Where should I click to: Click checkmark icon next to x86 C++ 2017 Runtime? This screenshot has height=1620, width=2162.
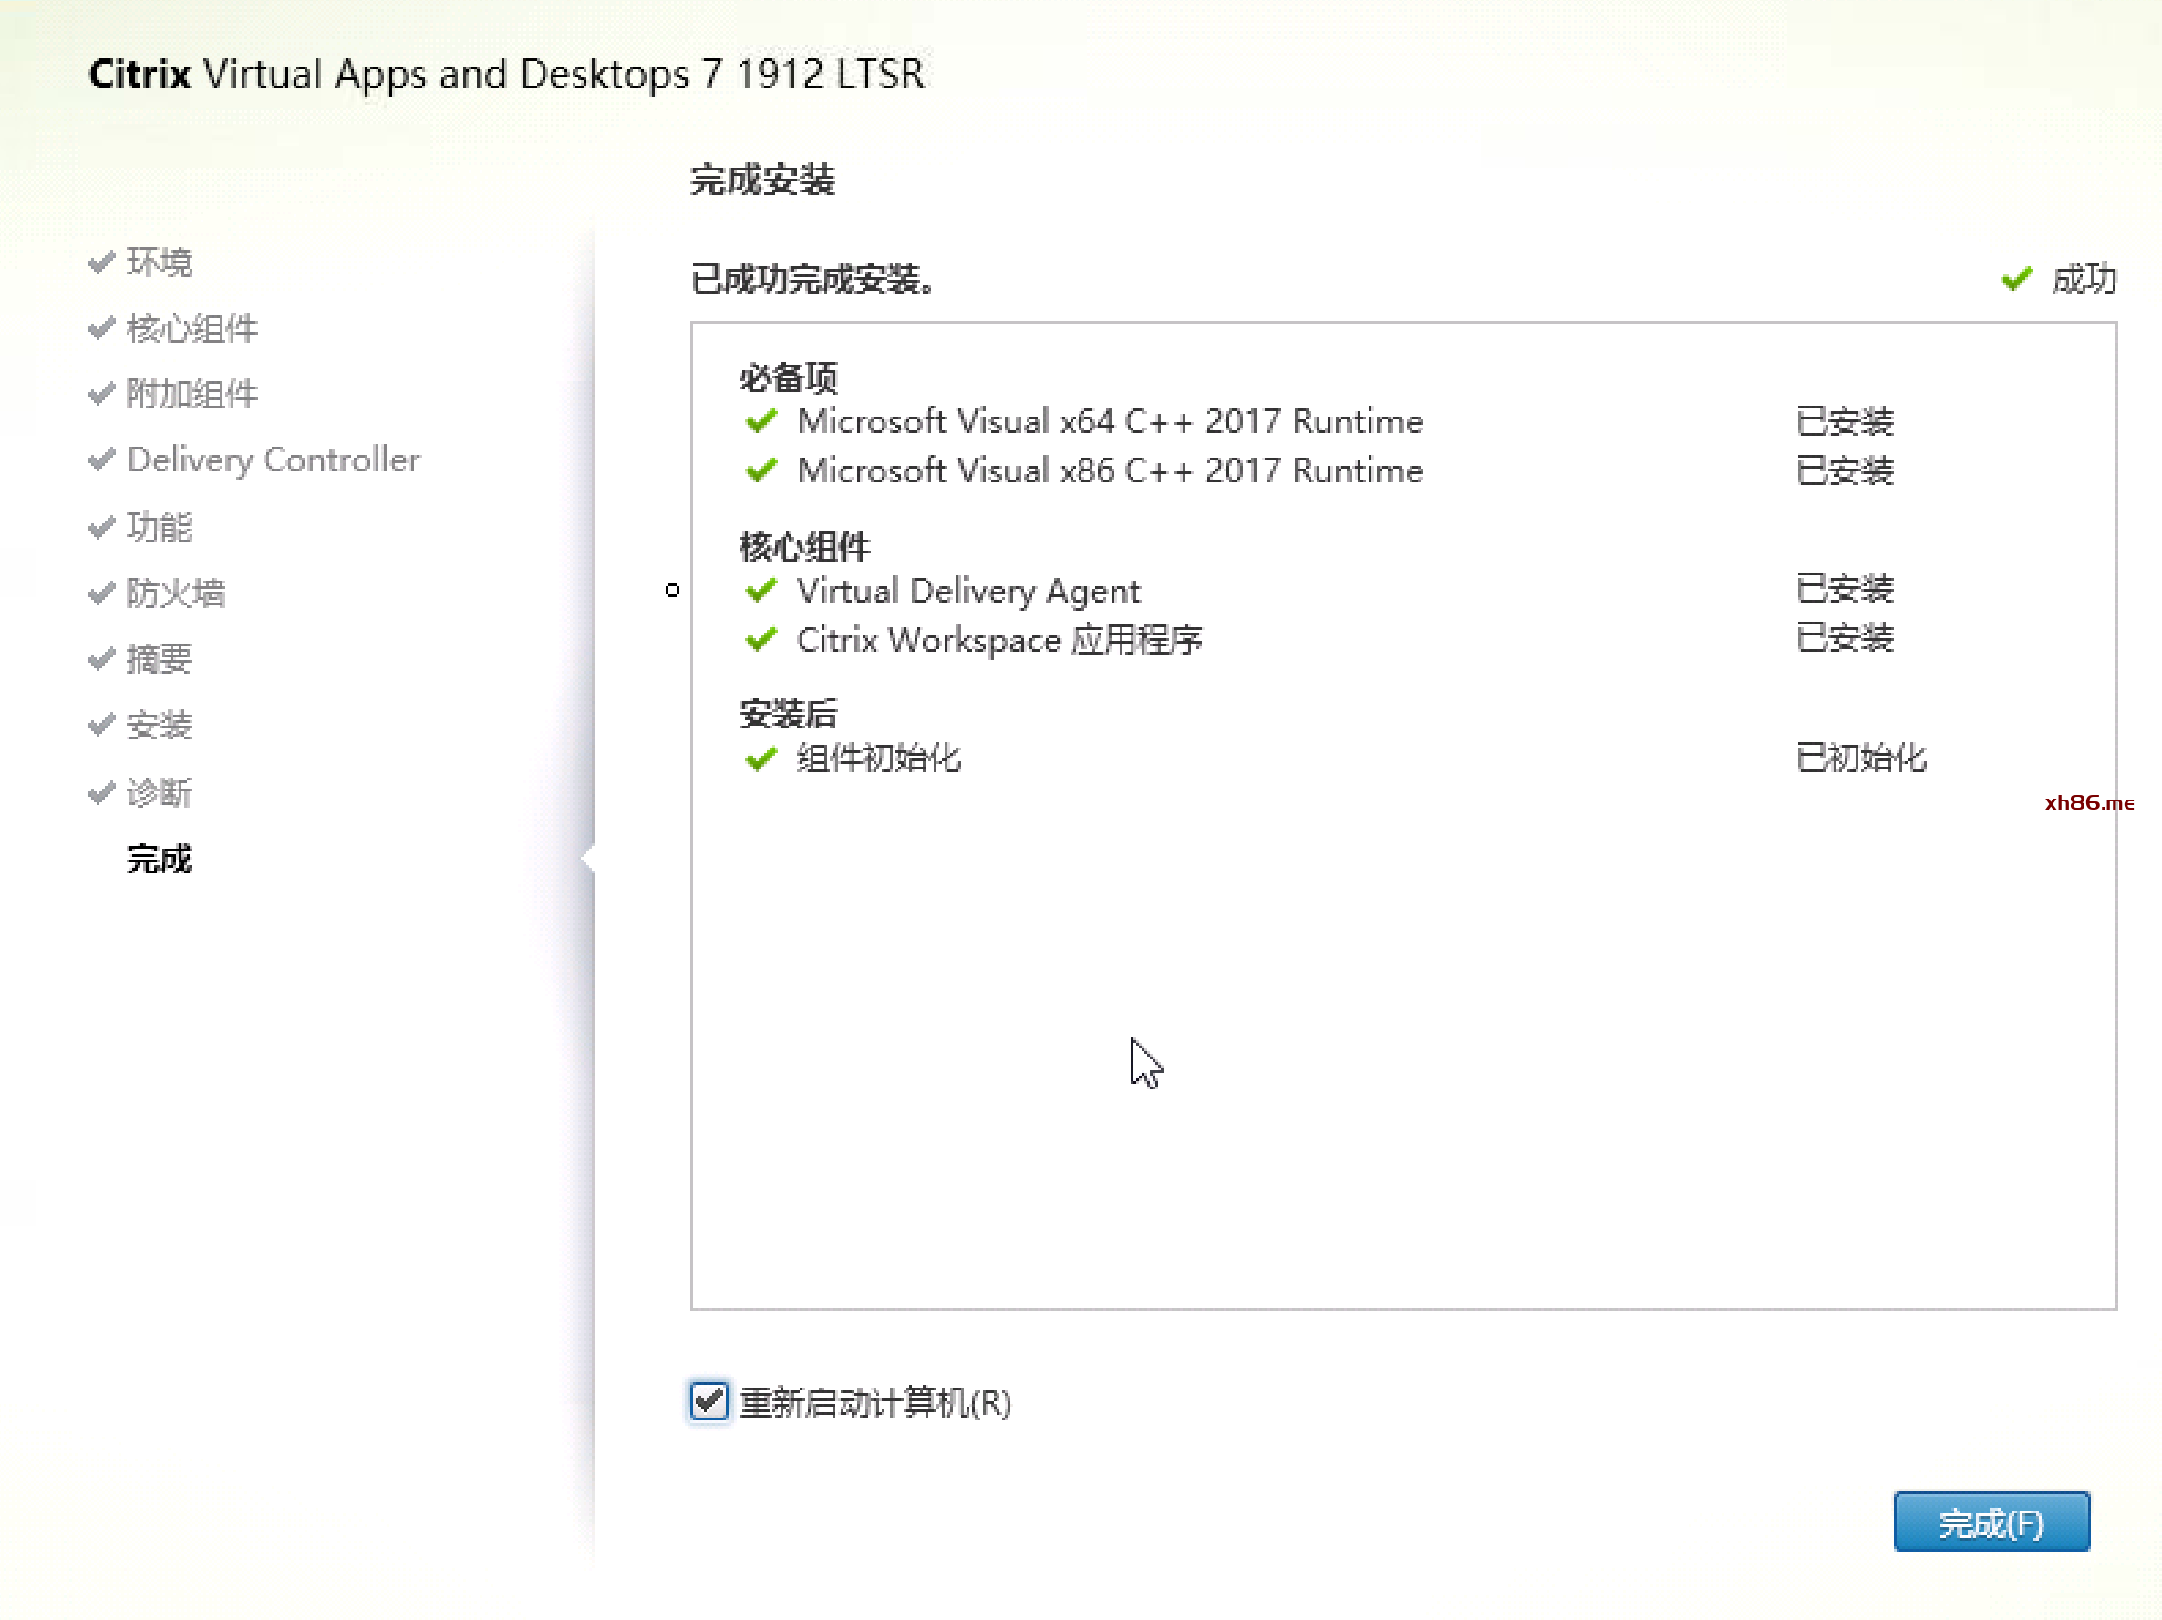coord(760,471)
